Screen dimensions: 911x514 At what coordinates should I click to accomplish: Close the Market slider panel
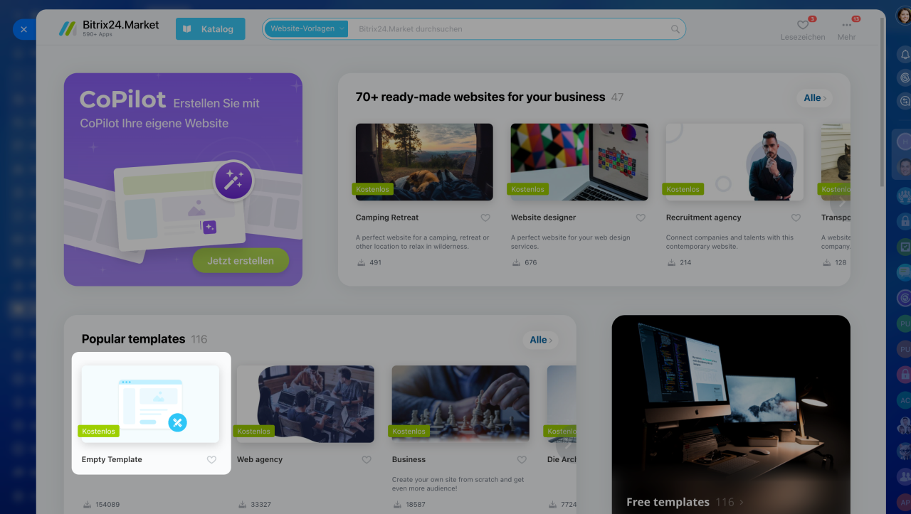click(23, 29)
